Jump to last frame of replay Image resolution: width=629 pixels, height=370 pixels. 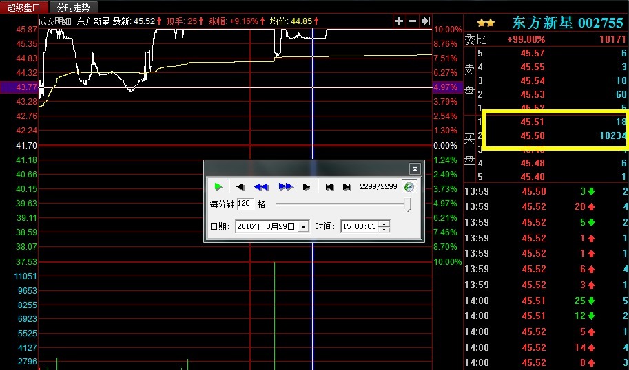(x=347, y=186)
